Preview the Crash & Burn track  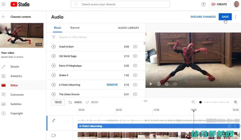coord(53,46)
